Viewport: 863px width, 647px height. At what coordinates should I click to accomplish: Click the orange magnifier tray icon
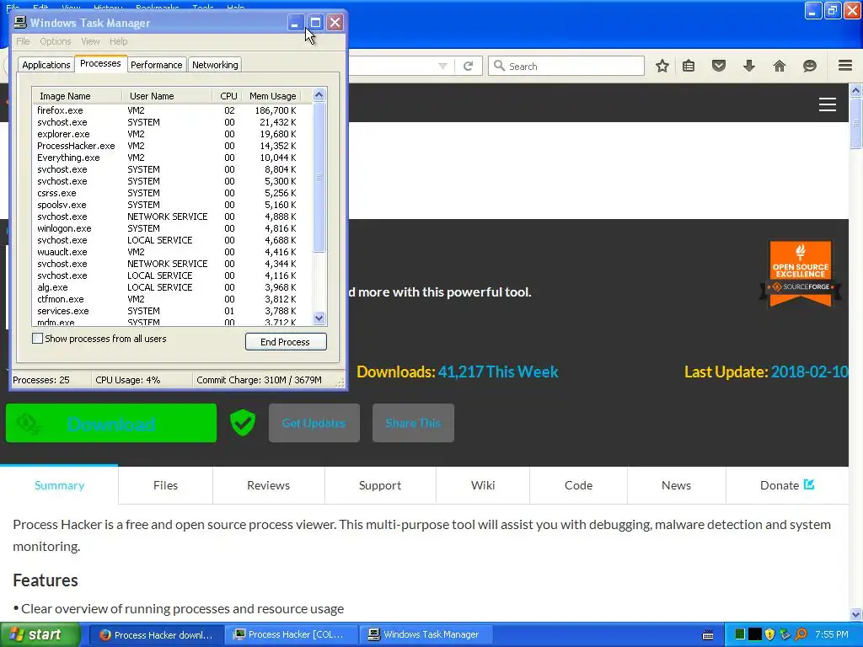[x=801, y=634]
